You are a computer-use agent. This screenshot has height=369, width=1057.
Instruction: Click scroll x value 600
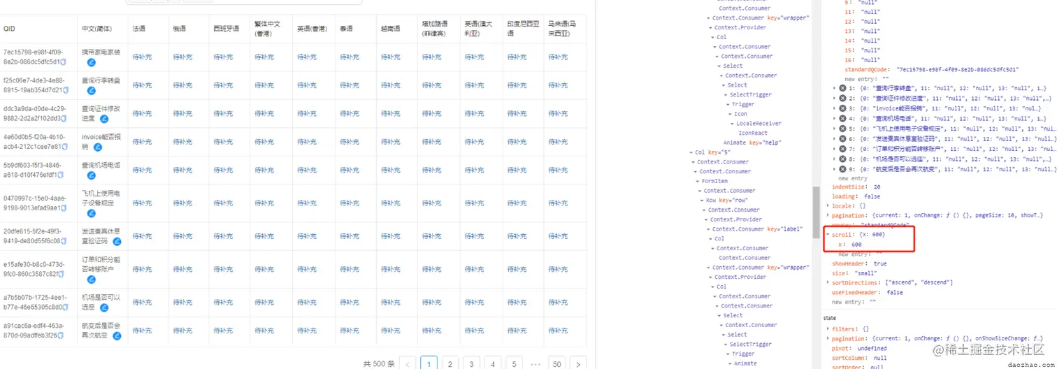point(856,245)
